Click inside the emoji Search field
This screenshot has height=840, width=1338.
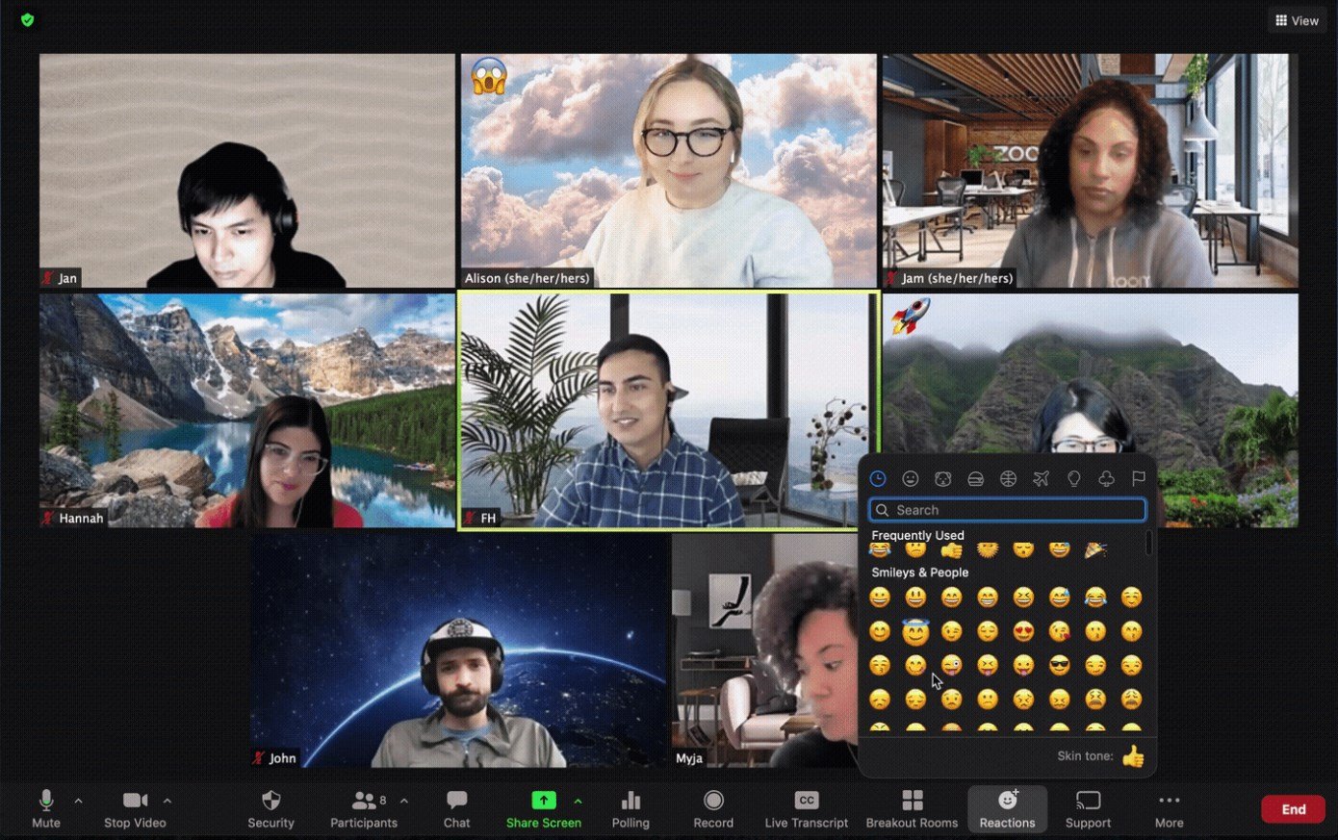1007,510
